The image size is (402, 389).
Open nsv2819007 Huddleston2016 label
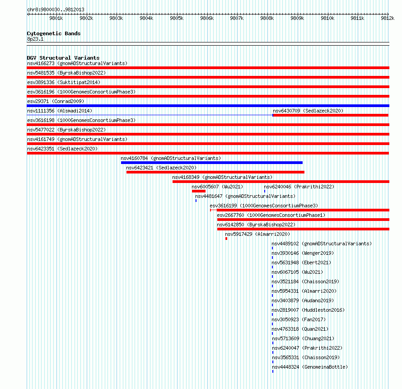[x=308, y=310]
